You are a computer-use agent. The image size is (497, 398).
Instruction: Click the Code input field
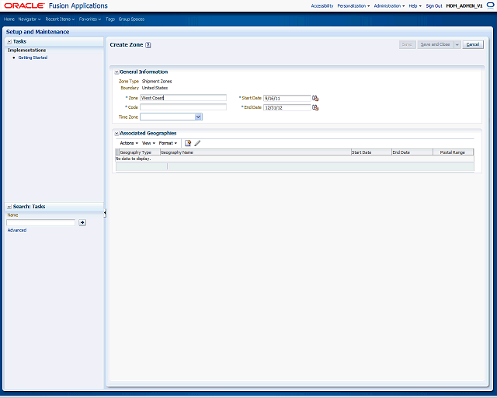(183, 107)
